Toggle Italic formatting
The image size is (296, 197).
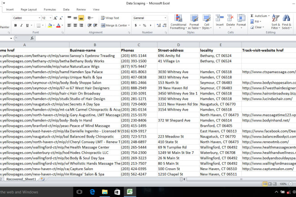pos(22,25)
